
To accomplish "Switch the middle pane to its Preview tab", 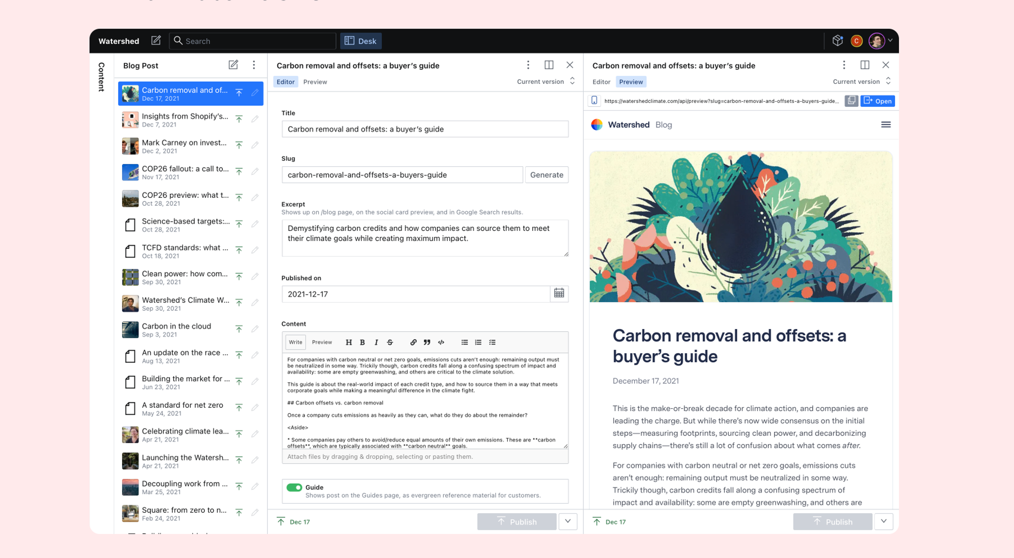I will (x=315, y=82).
